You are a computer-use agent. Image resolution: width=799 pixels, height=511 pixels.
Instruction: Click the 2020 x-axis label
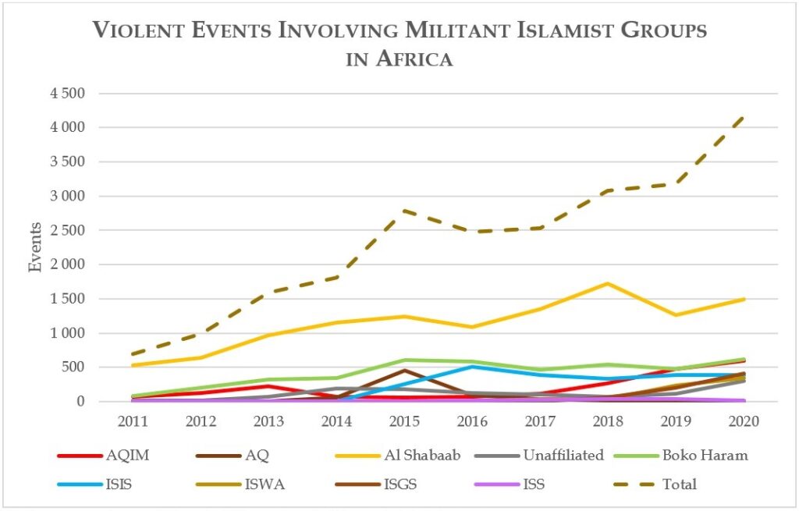[743, 421]
